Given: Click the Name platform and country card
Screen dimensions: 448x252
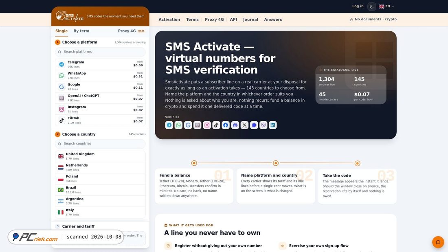Looking at the screenshot, I should point(276,186).
